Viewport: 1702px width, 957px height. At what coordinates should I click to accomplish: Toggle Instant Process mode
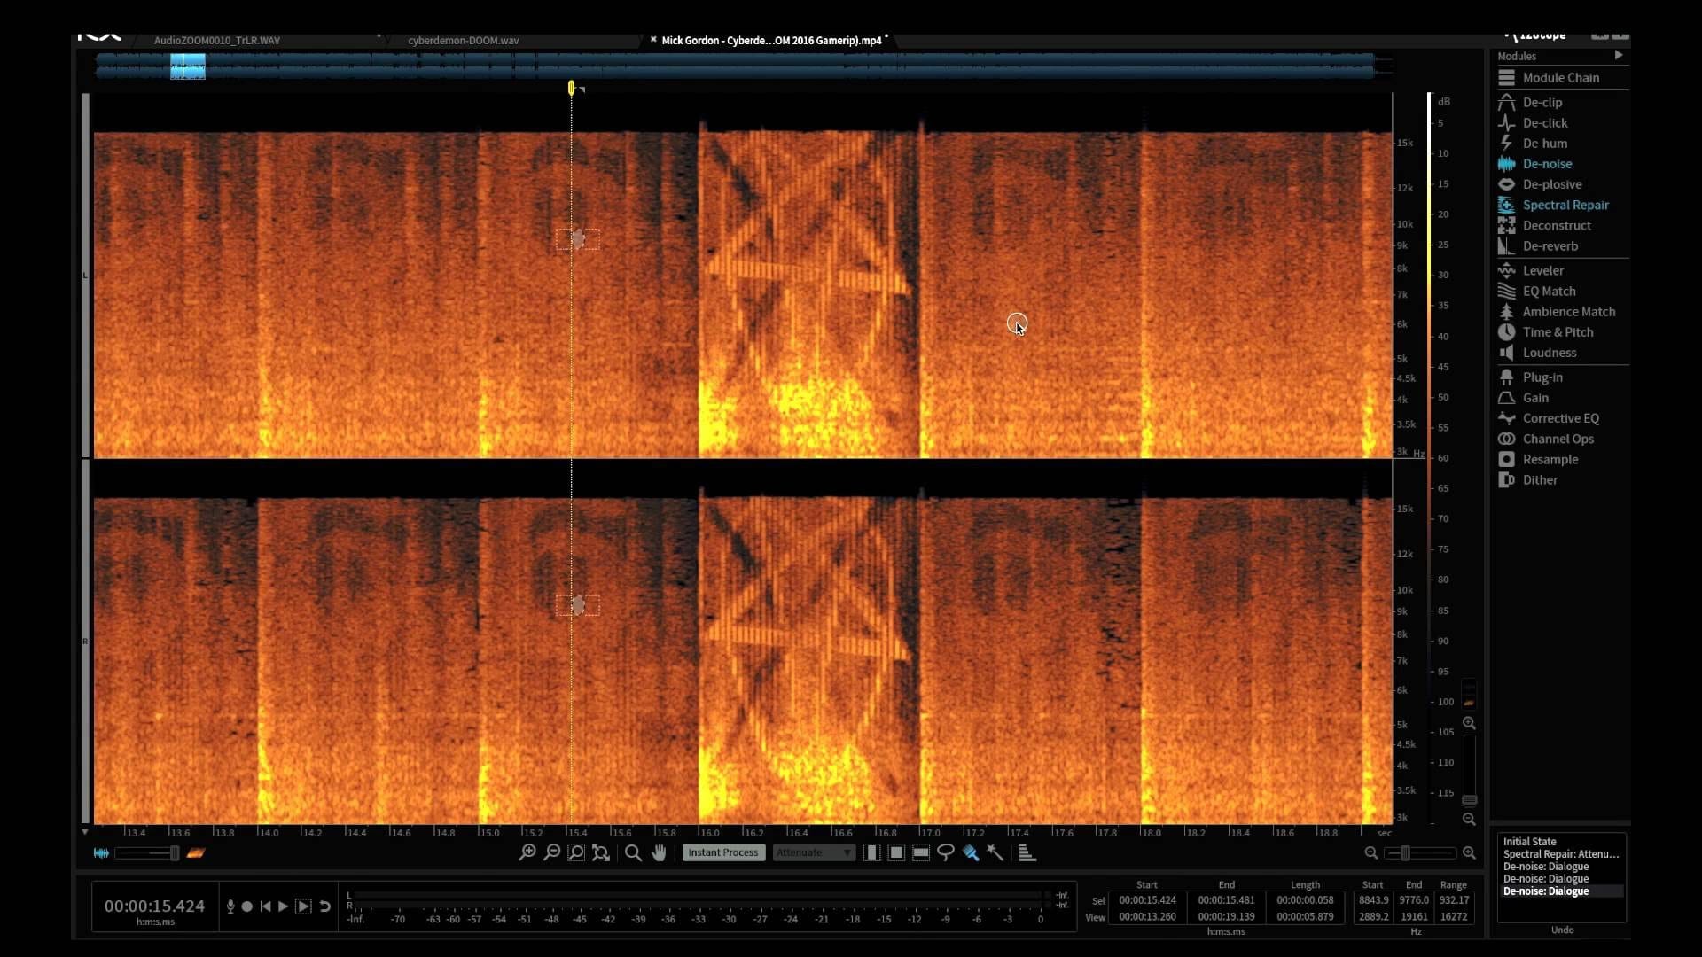click(722, 852)
